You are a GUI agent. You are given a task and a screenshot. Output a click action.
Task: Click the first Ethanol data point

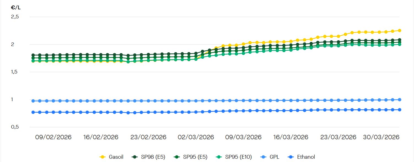33,112
